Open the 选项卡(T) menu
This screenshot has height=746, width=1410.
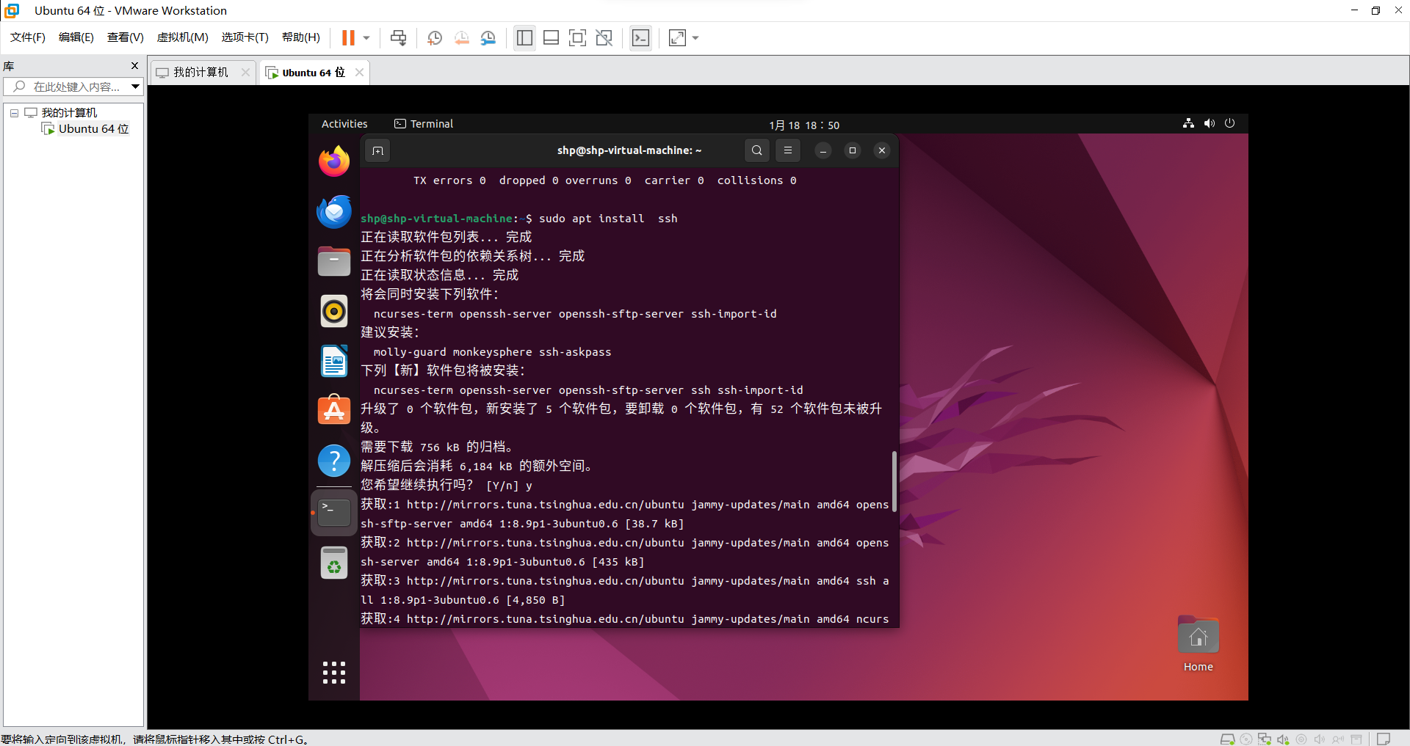click(245, 37)
